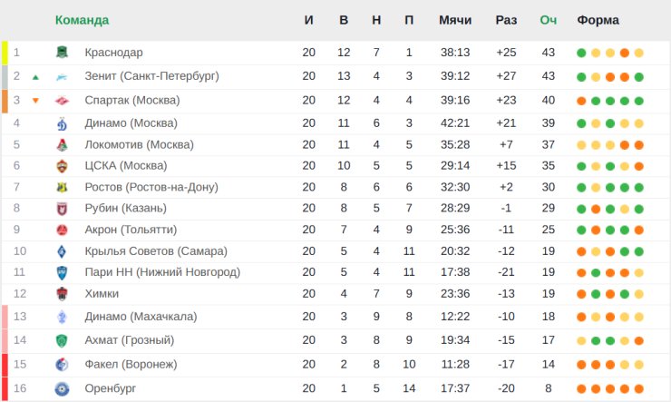Click the Dinamo Moscow emblem

coord(63,123)
